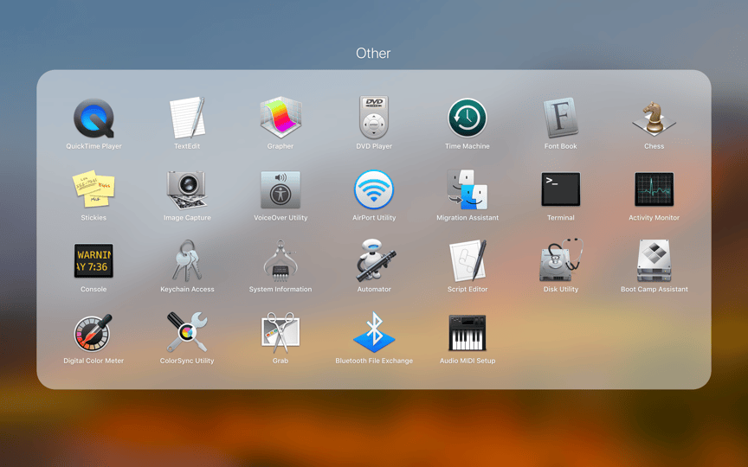Launch Disk Utility
The width and height of the screenshot is (748, 467).
pos(560,260)
